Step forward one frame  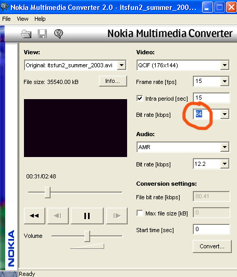117,215
